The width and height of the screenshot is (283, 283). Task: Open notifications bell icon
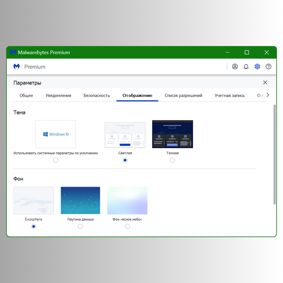[x=246, y=67]
